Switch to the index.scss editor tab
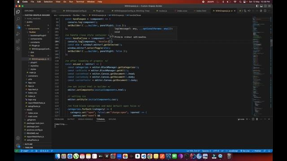Viewport: 287px width, 161px height. (181, 11)
